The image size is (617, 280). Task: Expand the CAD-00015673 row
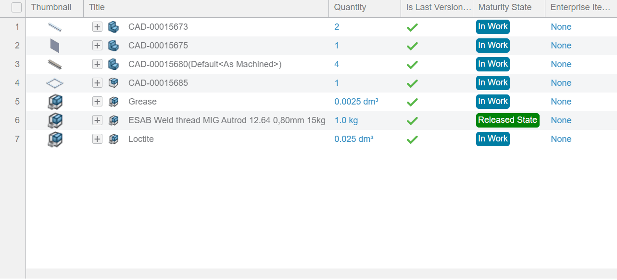click(98, 27)
